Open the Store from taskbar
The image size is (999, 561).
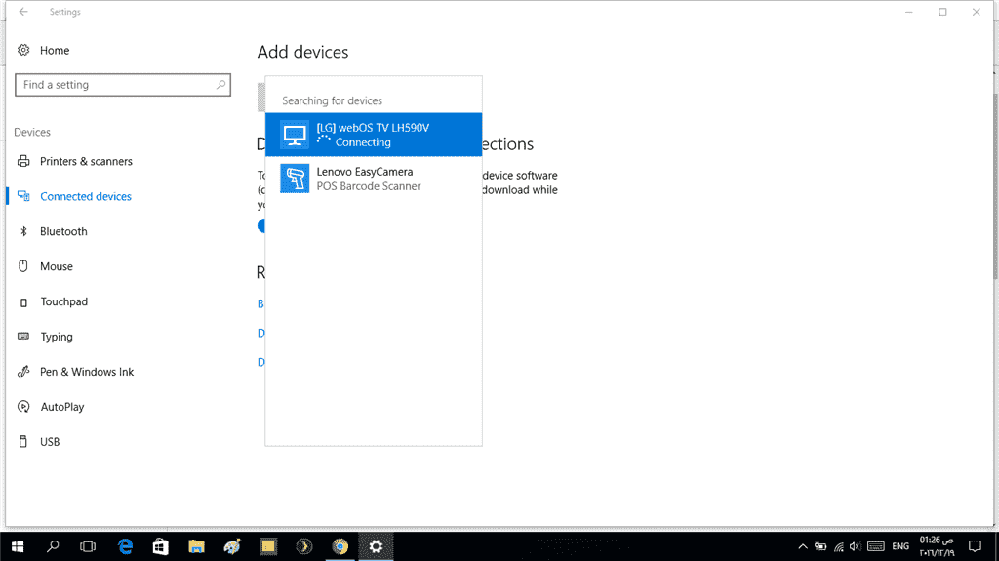tap(161, 546)
